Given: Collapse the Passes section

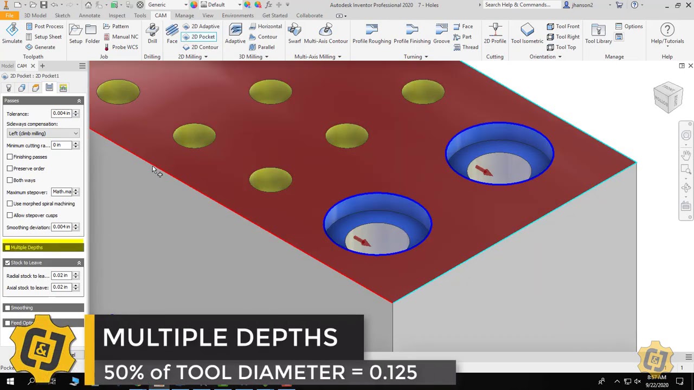Looking at the screenshot, I should pyautogui.click(x=79, y=101).
